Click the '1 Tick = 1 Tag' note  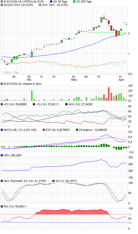coord(10,72)
